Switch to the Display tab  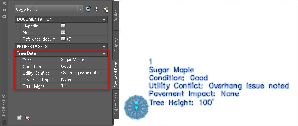(x=116, y=45)
